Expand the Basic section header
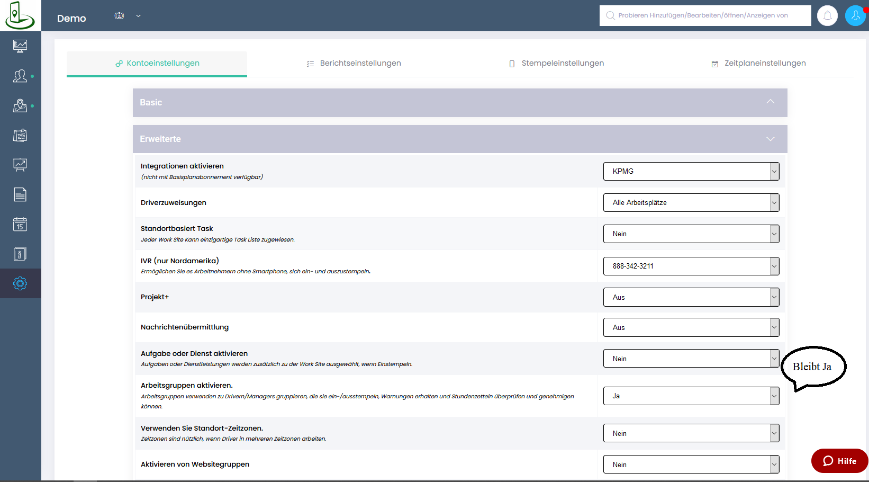Image resolution: width=869 pixels, height=482 pixels. 460,102
